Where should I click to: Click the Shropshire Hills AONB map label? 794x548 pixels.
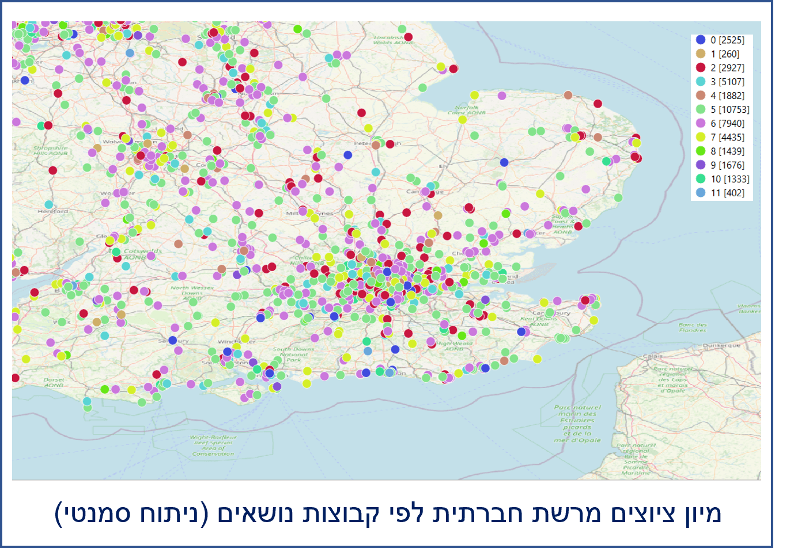(51, 151)
